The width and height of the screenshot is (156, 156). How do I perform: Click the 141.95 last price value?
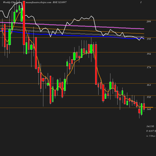150,126
